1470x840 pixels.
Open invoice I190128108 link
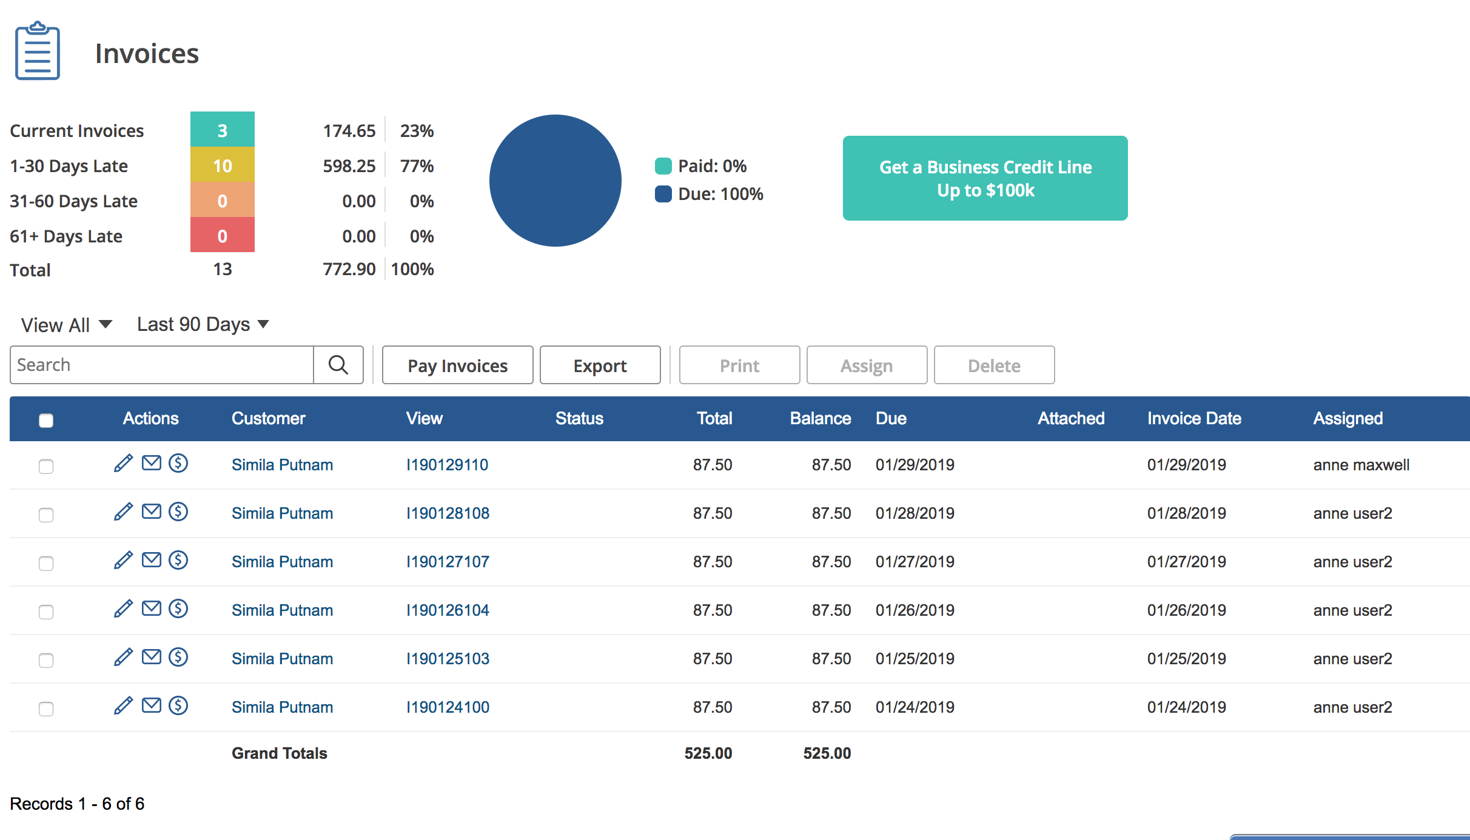click(x=448, y=513)
